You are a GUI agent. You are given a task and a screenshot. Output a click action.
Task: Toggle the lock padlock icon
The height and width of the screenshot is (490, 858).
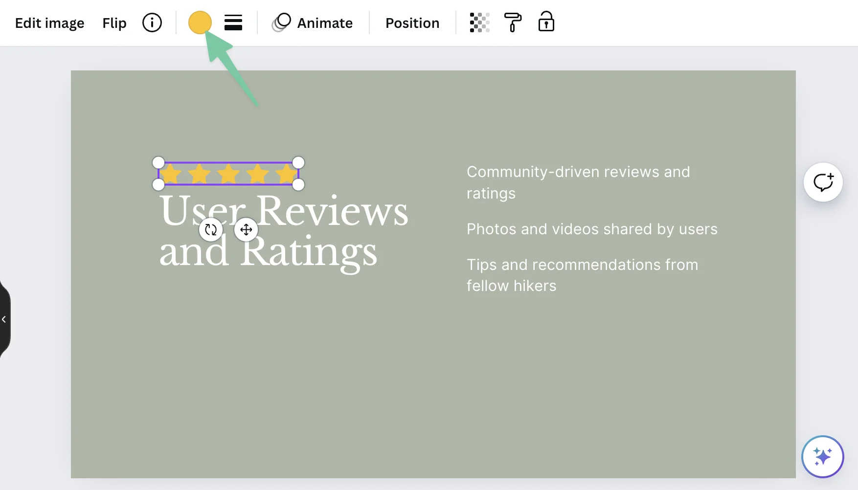546,22
